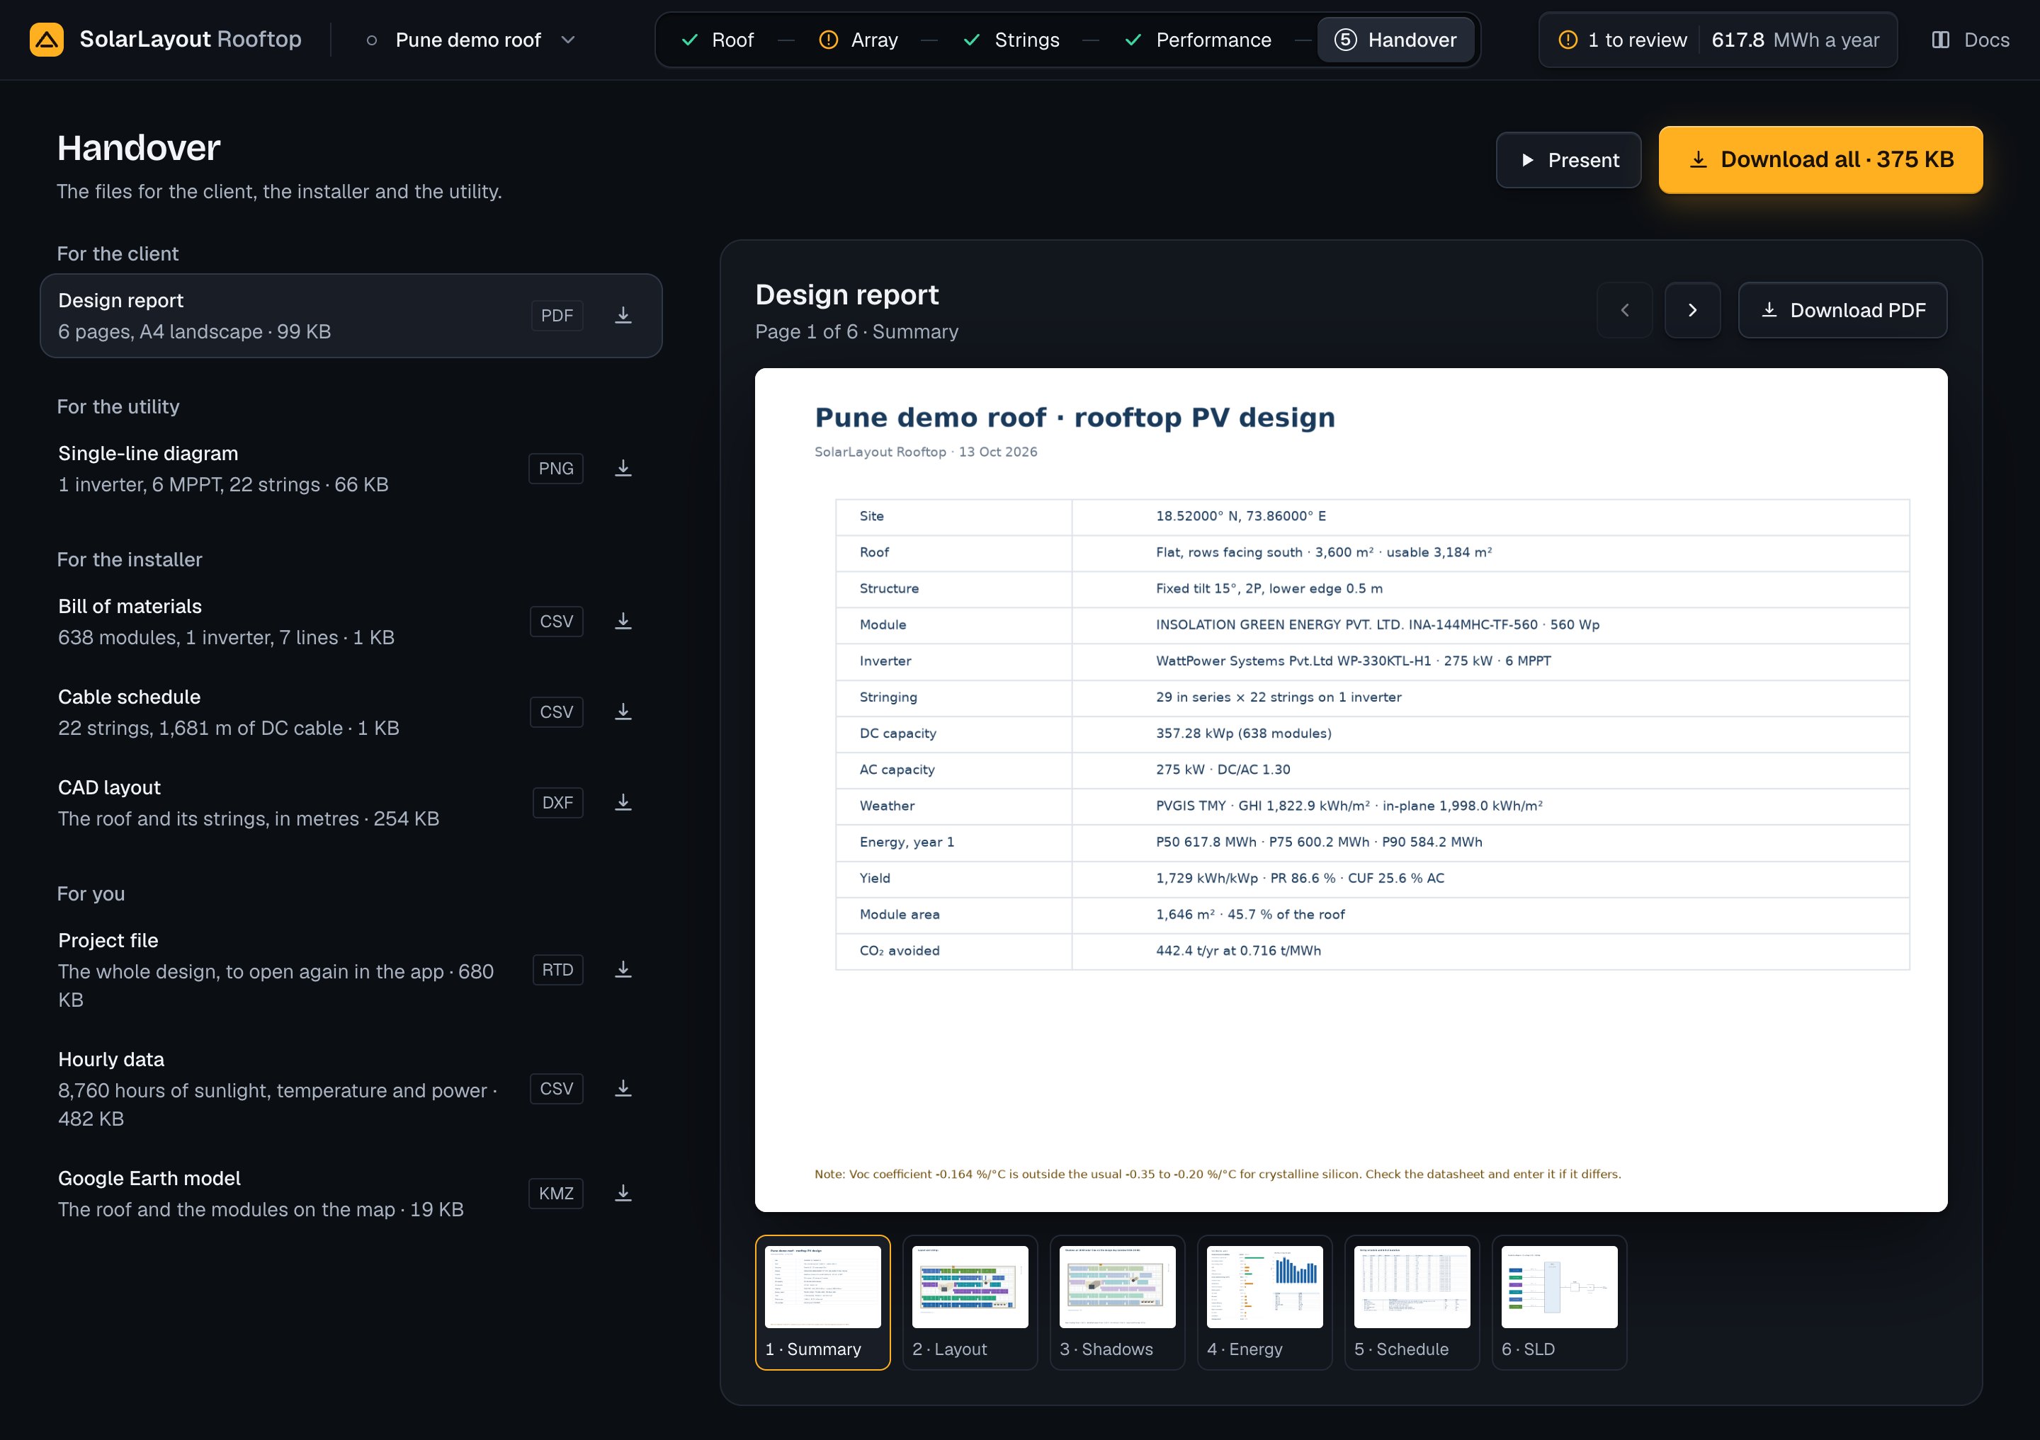
Task: Go to the Performance step
Action: (x=1198, y=40)
